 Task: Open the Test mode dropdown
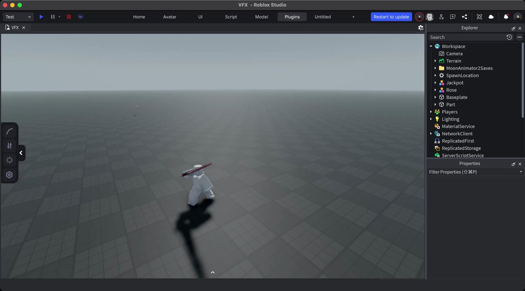pyautogui.click(x=18, y=17)
